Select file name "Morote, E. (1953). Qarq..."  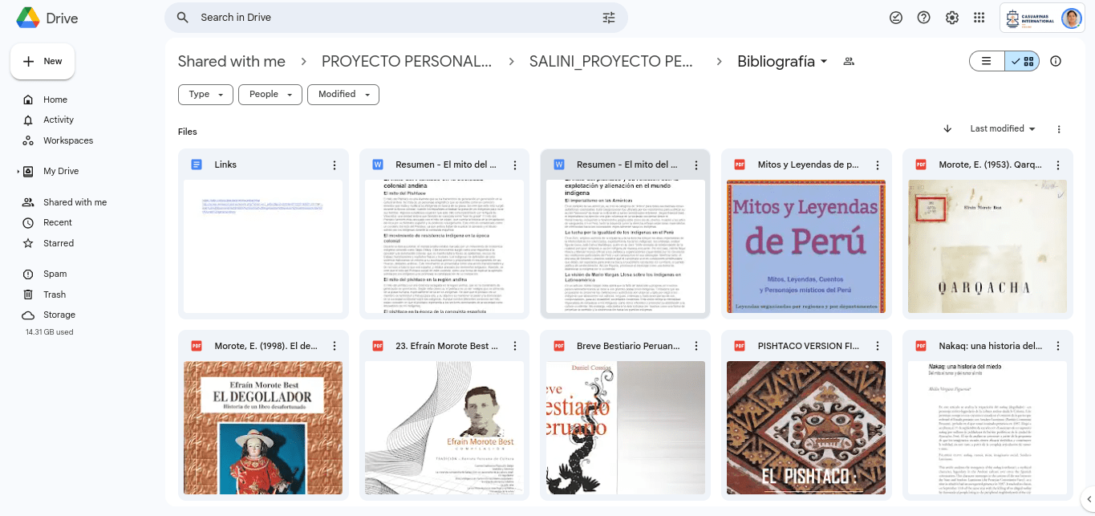990,165
